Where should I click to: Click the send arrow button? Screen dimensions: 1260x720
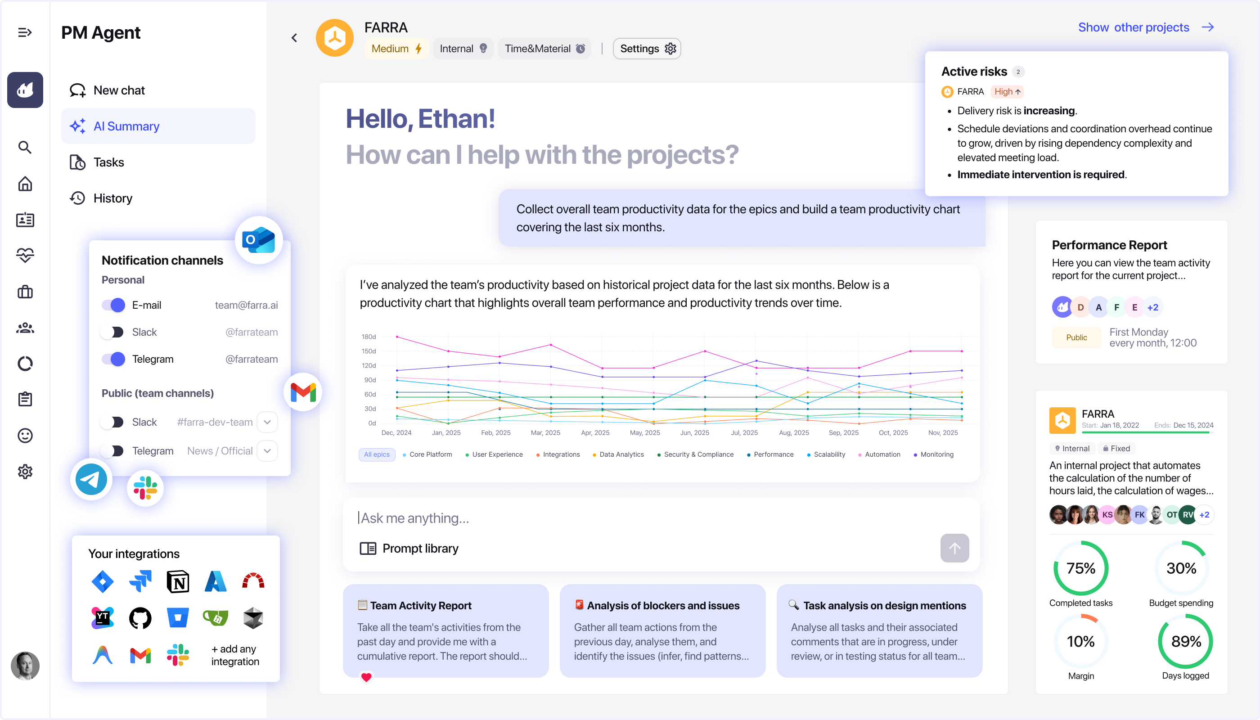(x=954, y=548)
